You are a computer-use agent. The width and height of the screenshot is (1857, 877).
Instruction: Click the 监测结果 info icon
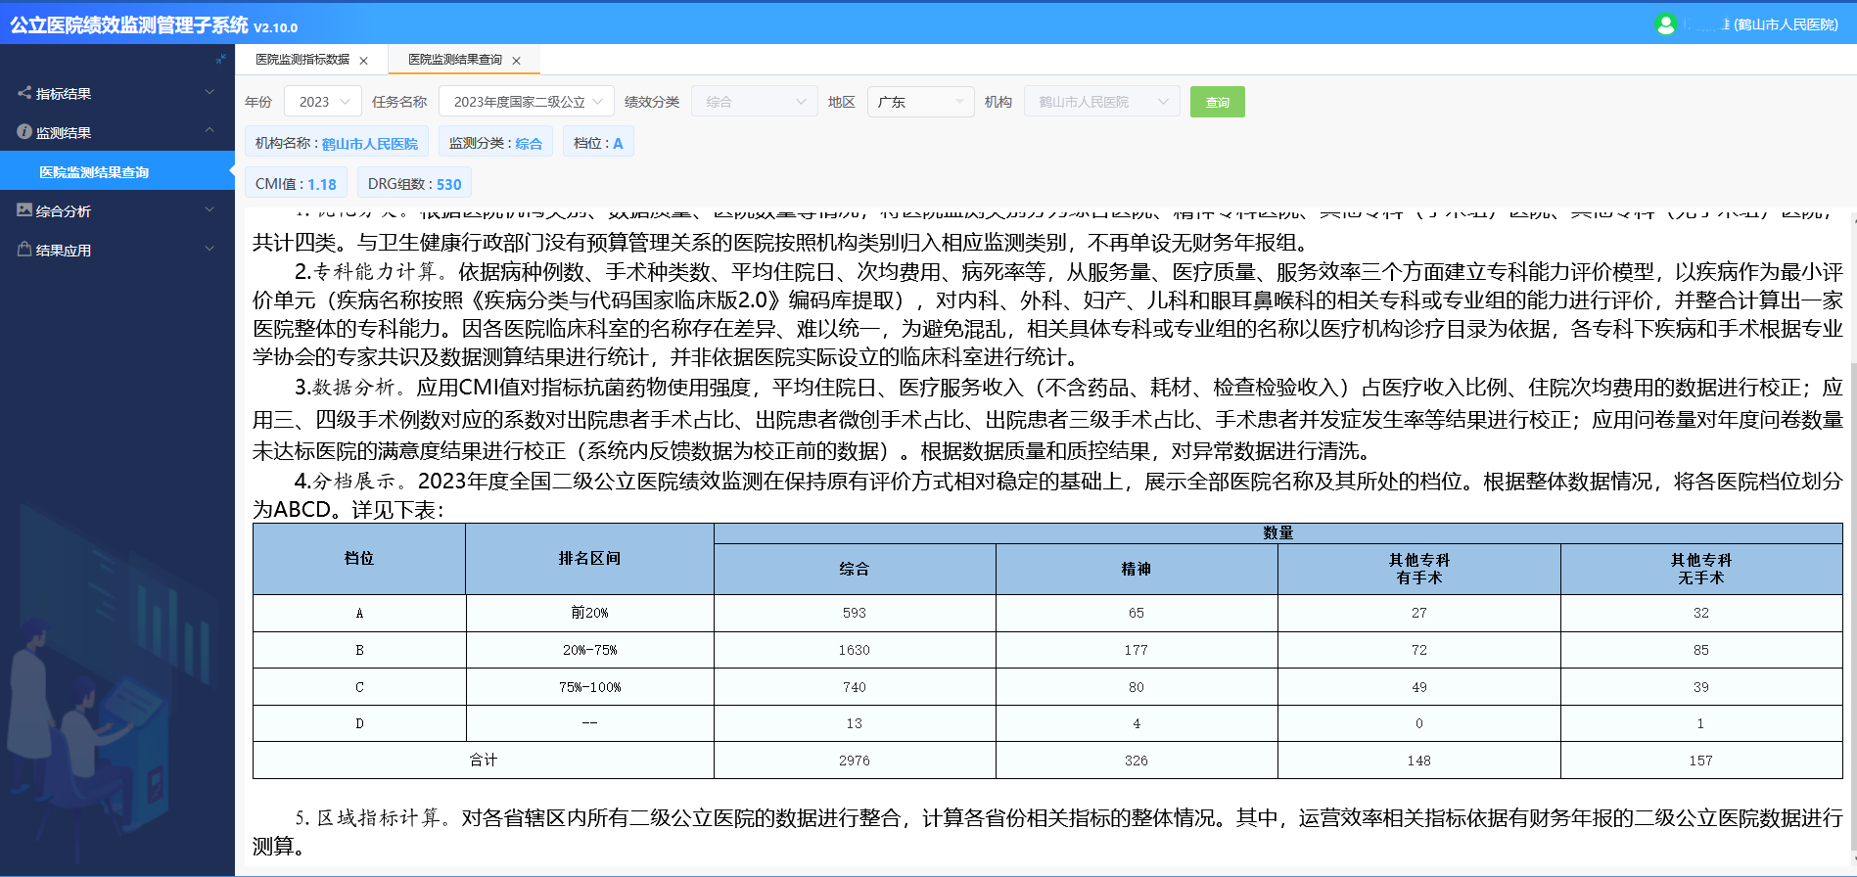(x=23, y=132)
